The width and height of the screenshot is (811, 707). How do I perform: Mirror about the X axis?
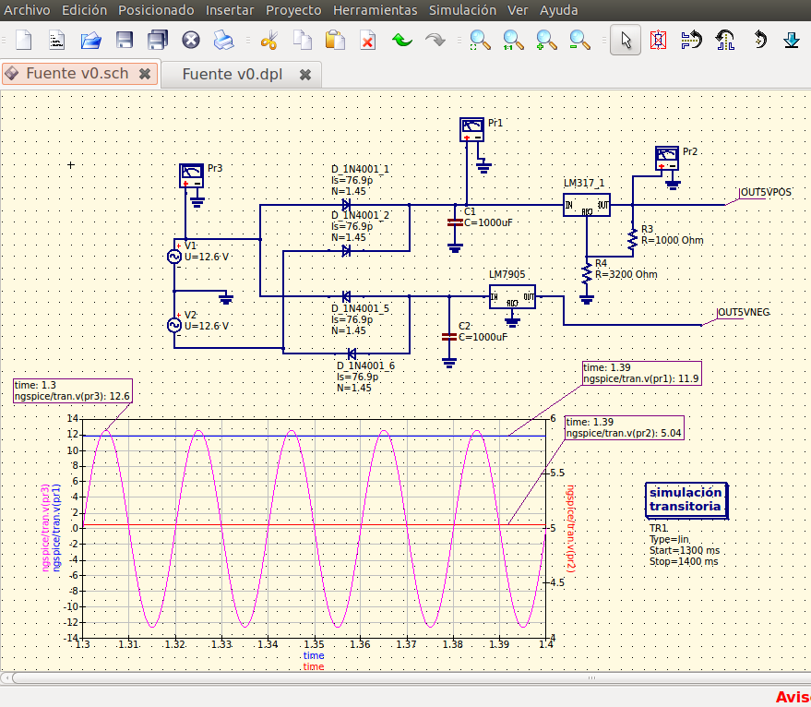(x=692, y=40)
